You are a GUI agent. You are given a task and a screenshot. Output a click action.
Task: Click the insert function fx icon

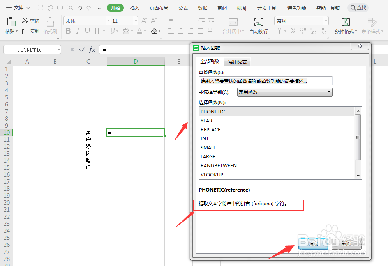tap(92, 50)
